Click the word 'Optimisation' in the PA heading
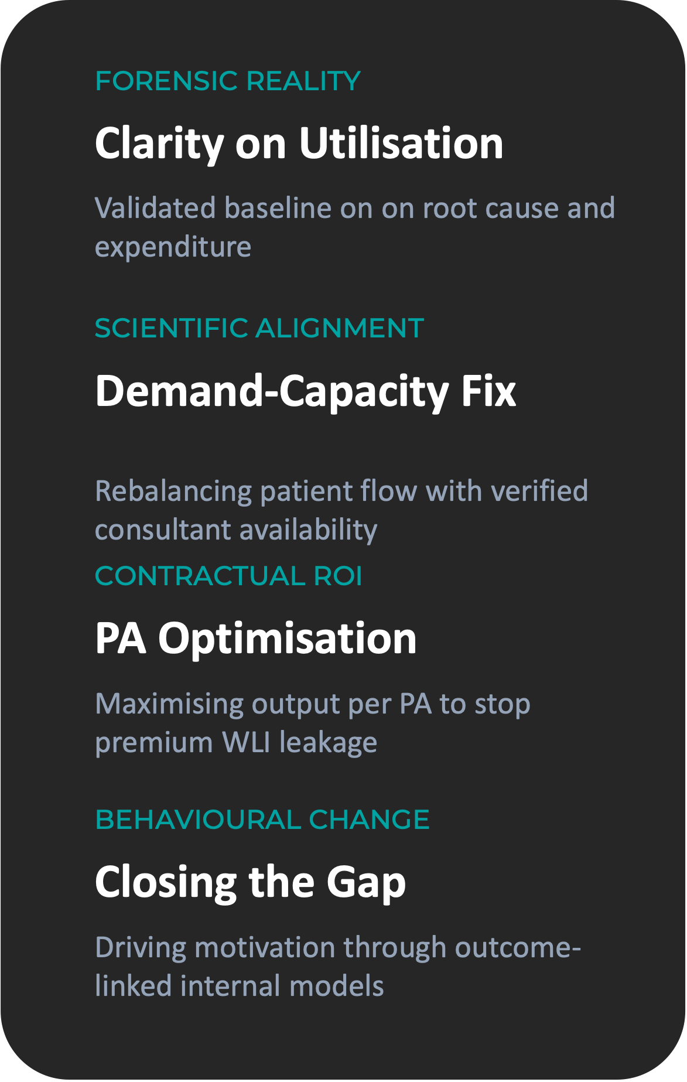This screenshot has width=687, height=1082. [x=287, y=638]
